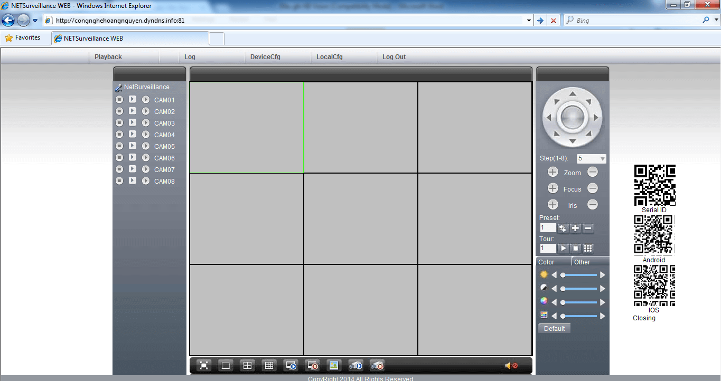Open the Playback menu
721x381 pixels.
[x=108, y=57]
